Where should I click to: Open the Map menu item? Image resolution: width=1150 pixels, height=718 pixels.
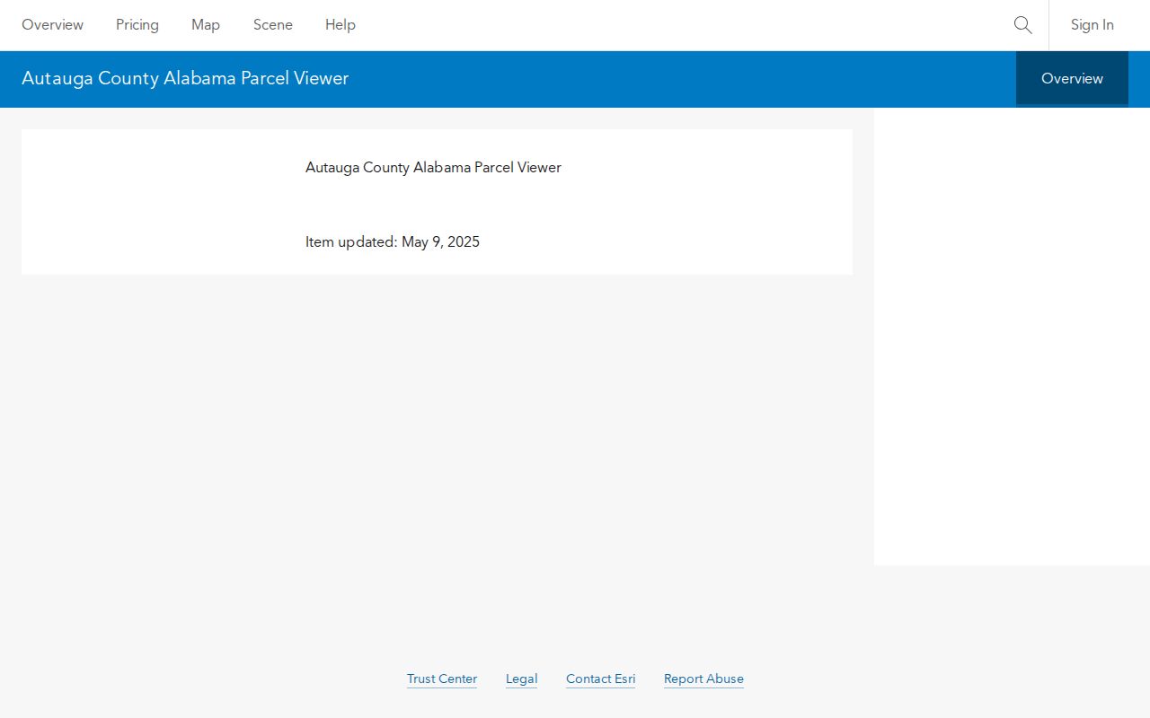[x=206, y=25]
